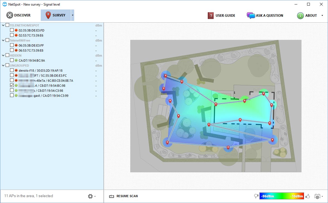This screenshot has width=328, height=203.
Task: Click the Ask a Question chat bubble icon
Action: pos(251,15)
